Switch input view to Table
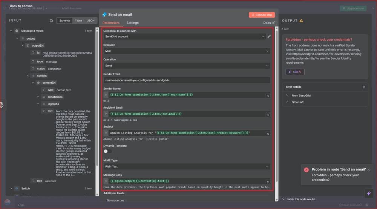 point(78,21)
